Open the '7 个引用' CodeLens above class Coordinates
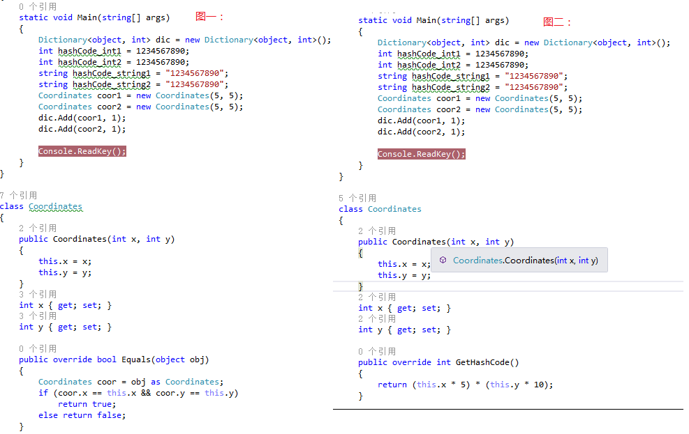Screen dimensions: 689x434 click(x=18, y=196)
